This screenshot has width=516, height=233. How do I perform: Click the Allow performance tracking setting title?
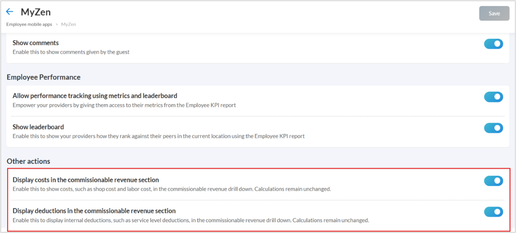click(95, 96)
